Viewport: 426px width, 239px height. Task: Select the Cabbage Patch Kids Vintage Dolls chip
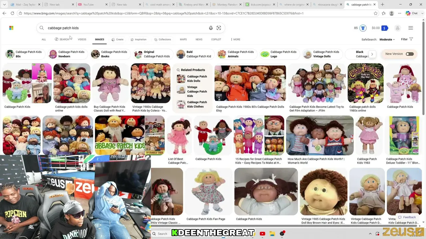click(x=322, y=54)
